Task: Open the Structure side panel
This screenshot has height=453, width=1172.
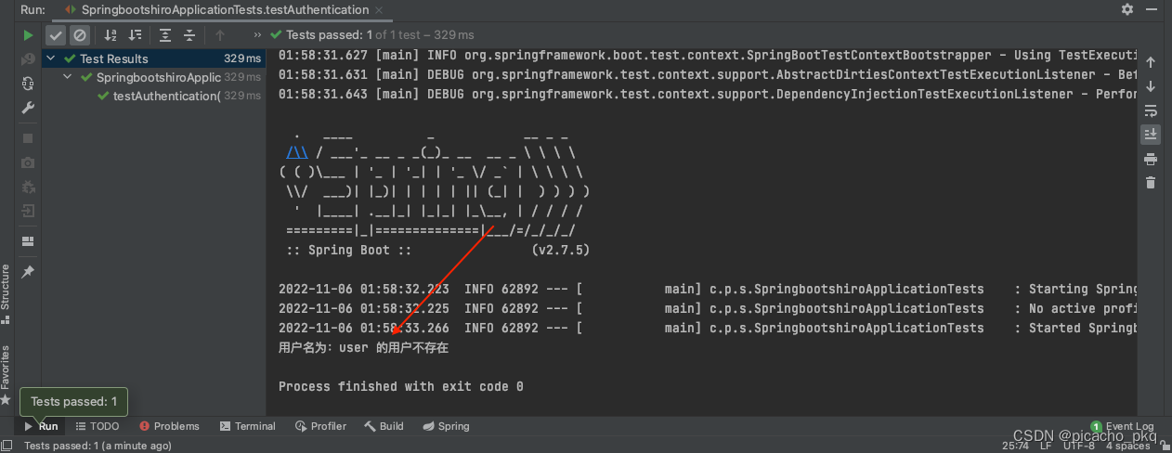Action: point(7,293)
